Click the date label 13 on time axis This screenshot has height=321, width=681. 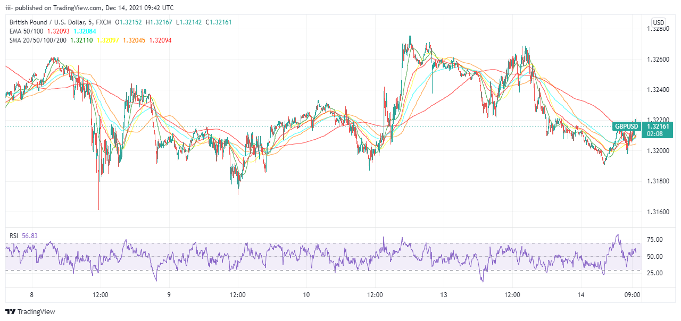(444, 295)
